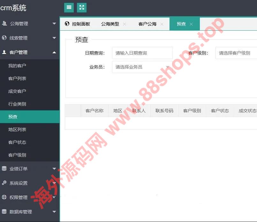The width and height of the screenshot is (257, 222).
Task: Go to 客户列表 page
Action: click(17, 78)
